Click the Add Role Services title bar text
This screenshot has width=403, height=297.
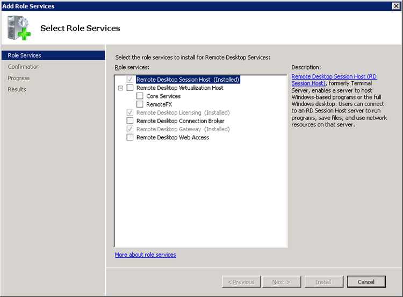pyautogui.click(x=28, y=6)
